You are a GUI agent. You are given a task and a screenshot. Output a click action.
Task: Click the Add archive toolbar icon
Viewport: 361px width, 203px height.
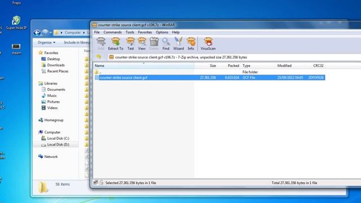point(101,44)
